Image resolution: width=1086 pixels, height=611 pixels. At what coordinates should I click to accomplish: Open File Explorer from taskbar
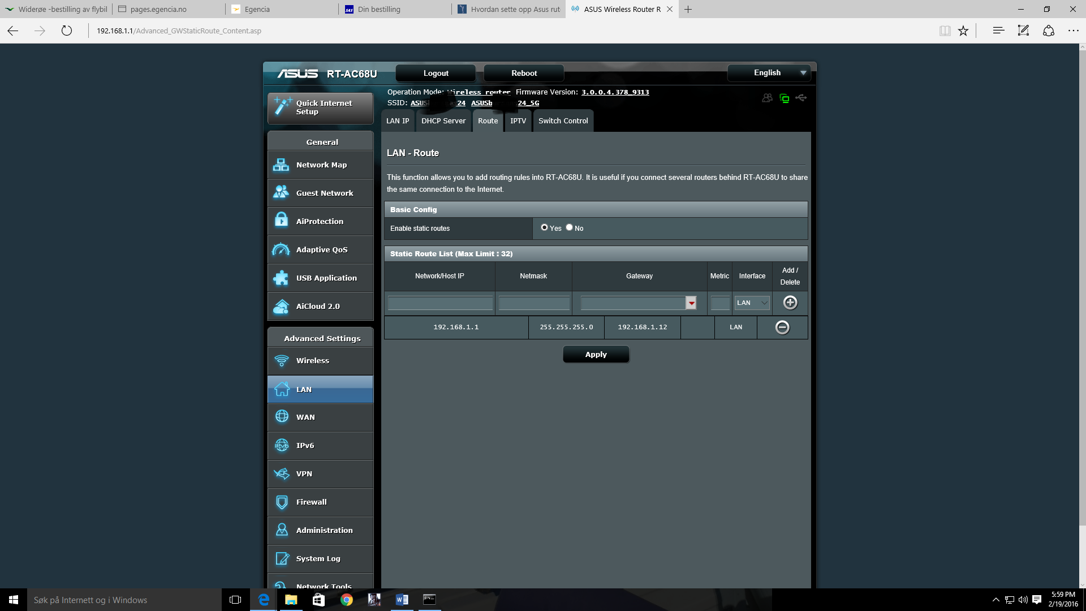coord(291,600)
